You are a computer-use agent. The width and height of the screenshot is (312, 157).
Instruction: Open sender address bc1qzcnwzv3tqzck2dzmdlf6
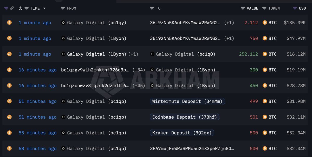tap(95, 86)
